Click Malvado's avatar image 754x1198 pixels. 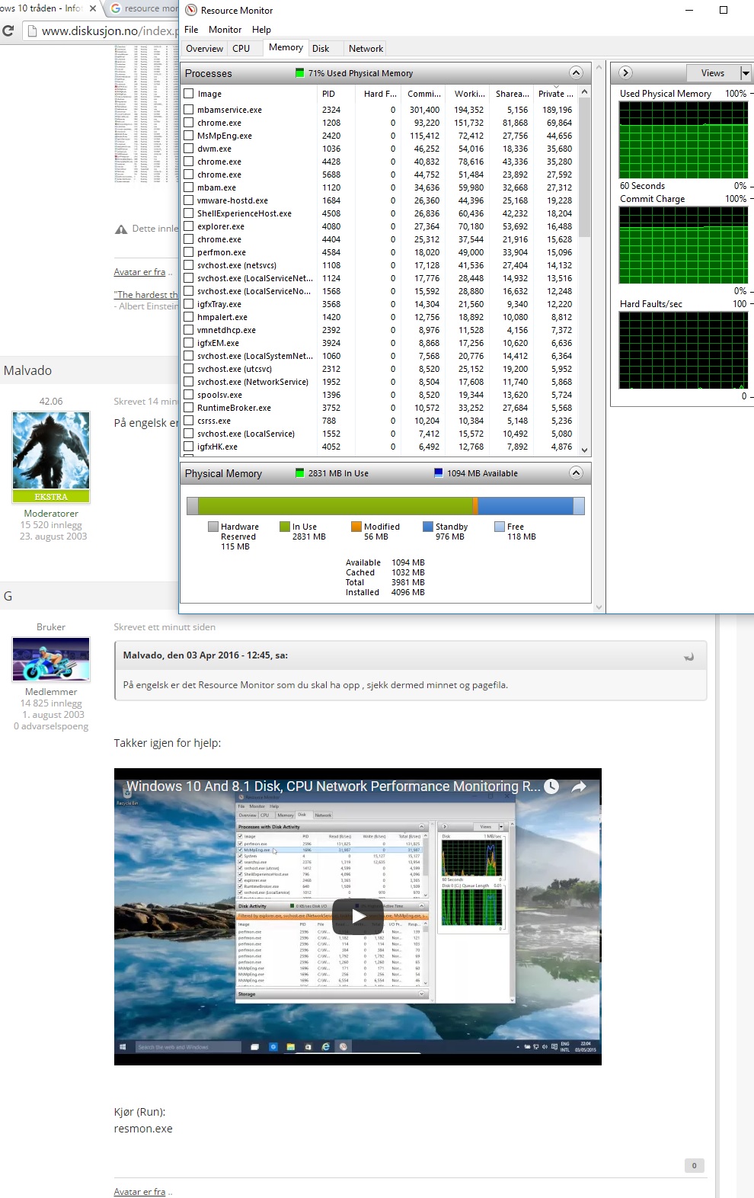coord(51,450)
